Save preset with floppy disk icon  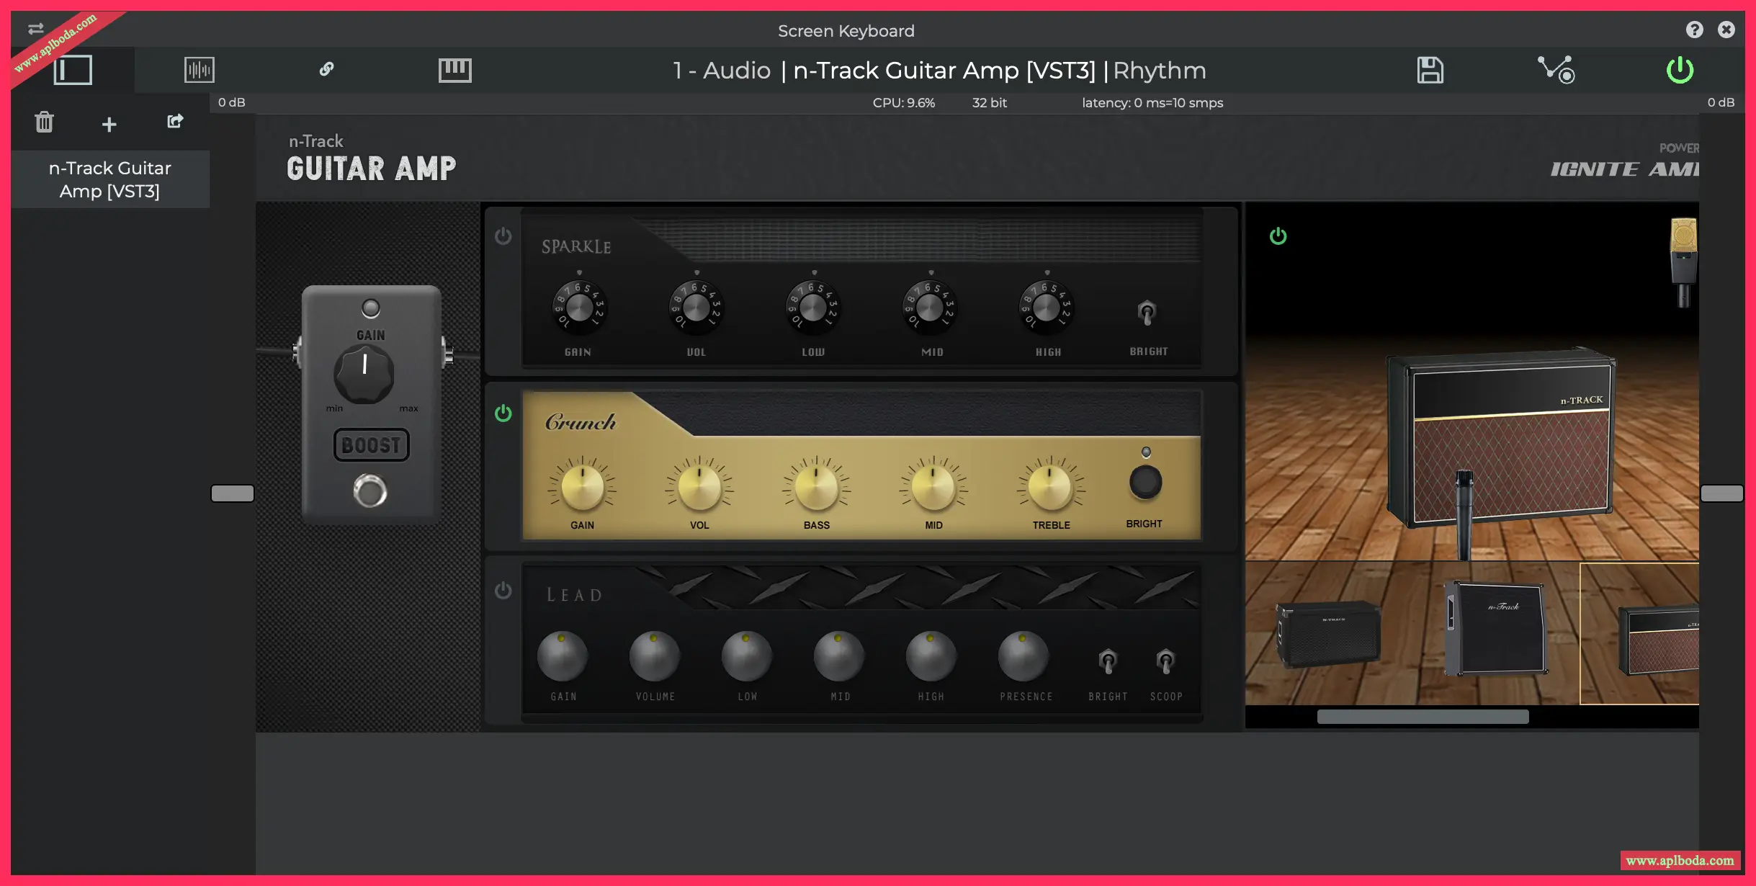point(1430,70)
